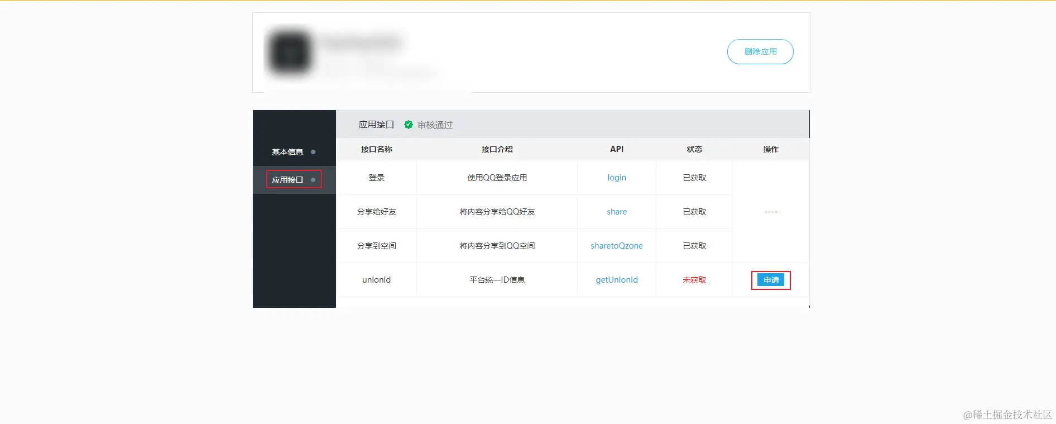The width and height of the screenshot is (1056, 424).
Task: Click the 接口名称 column header
Action: pos(377,149)
